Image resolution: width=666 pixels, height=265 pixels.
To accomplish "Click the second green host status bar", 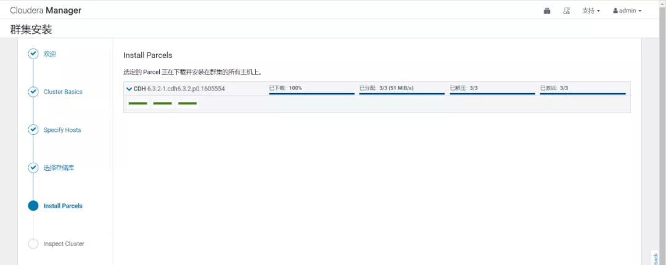I will pyautogui.click(x=162, y=103).
